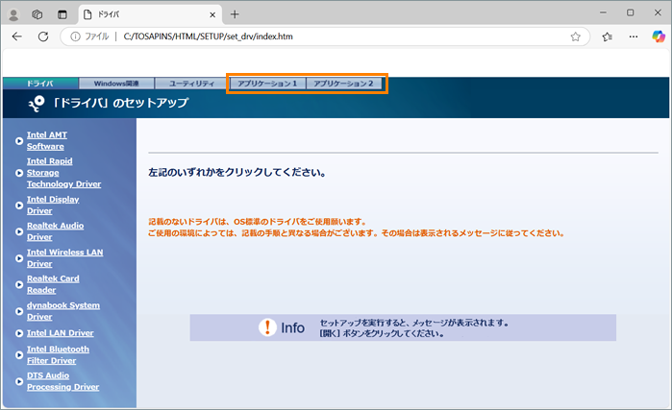672x410 pixels.
Task: Click bullet icon beside dynabook System Driver
Action: click(x=19, y=311)
